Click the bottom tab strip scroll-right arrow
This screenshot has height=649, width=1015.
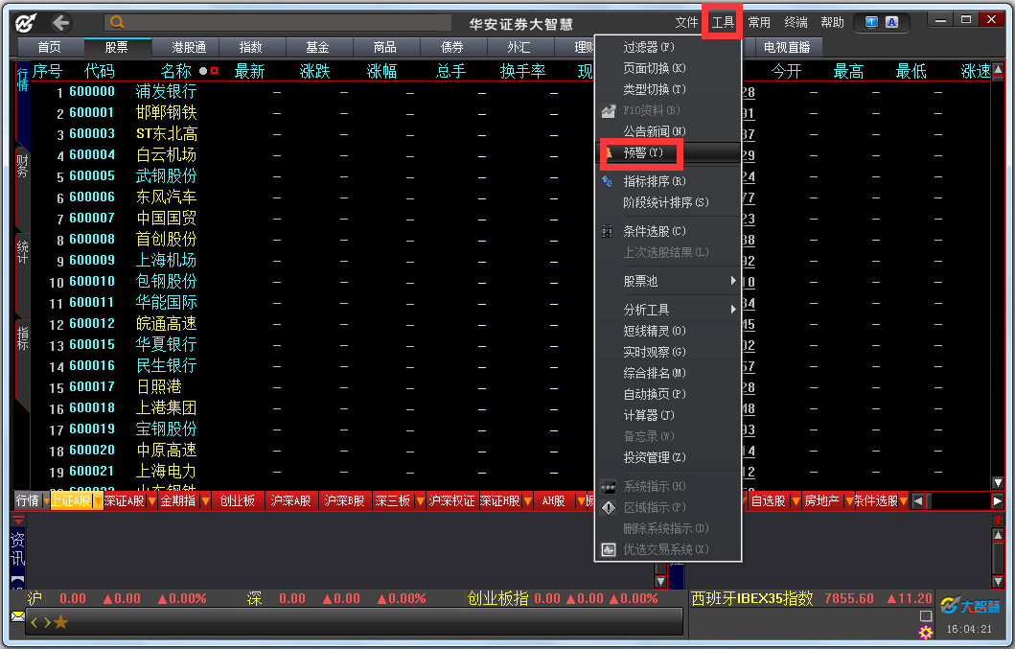point(998,501)
